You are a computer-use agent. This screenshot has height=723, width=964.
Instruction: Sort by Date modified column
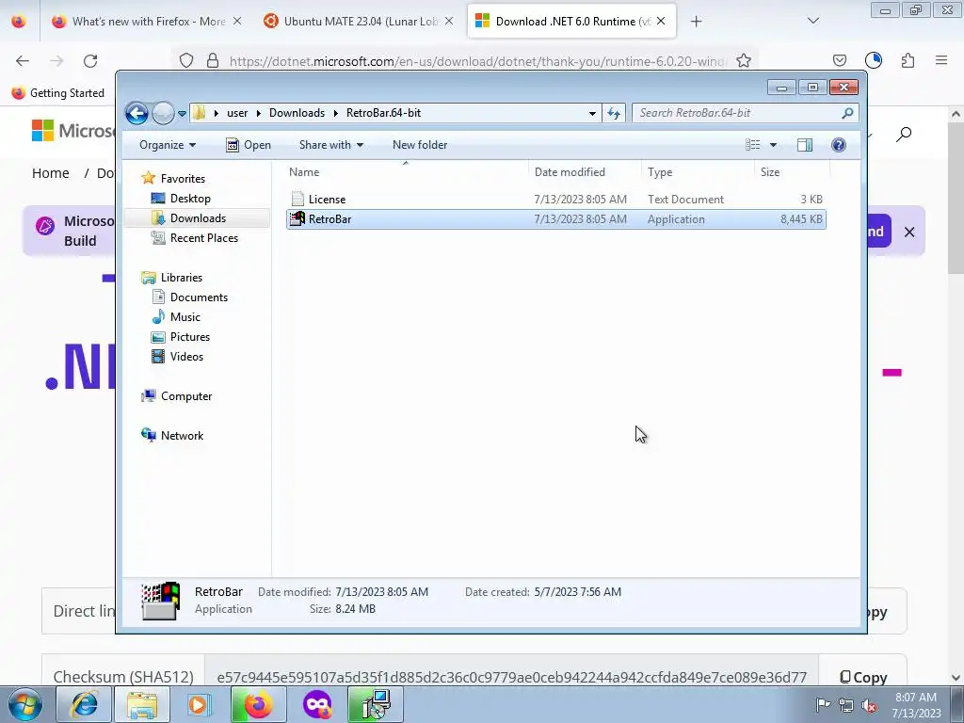[585, 172]
